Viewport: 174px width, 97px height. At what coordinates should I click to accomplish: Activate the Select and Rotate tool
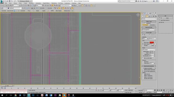pyautogui.click(x=30, y=5)
